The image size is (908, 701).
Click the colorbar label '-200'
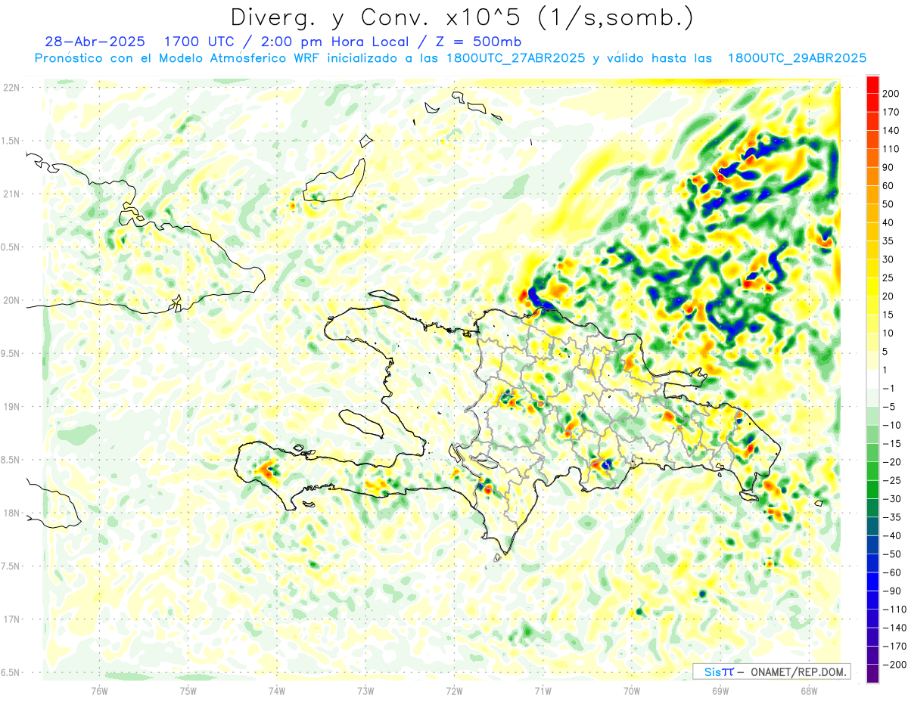(x=895, y=665)
